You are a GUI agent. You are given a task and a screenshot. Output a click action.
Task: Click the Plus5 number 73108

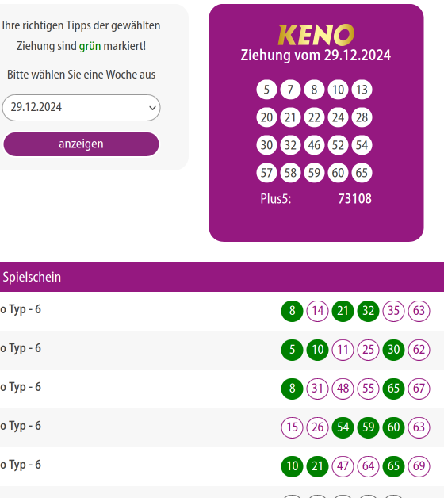(354, 199)
